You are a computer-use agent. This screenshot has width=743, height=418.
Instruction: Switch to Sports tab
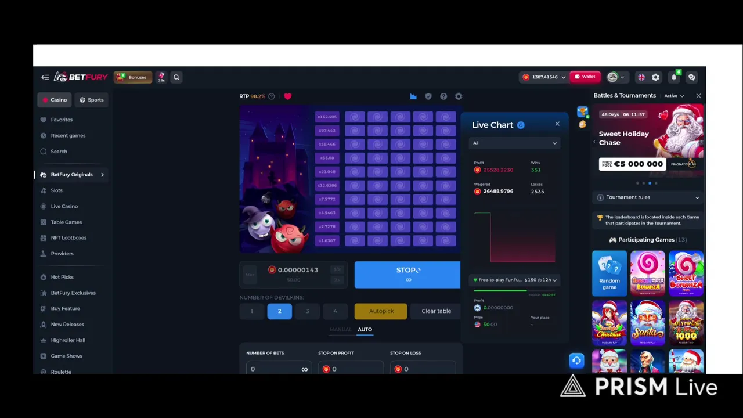tap(91, 100)
